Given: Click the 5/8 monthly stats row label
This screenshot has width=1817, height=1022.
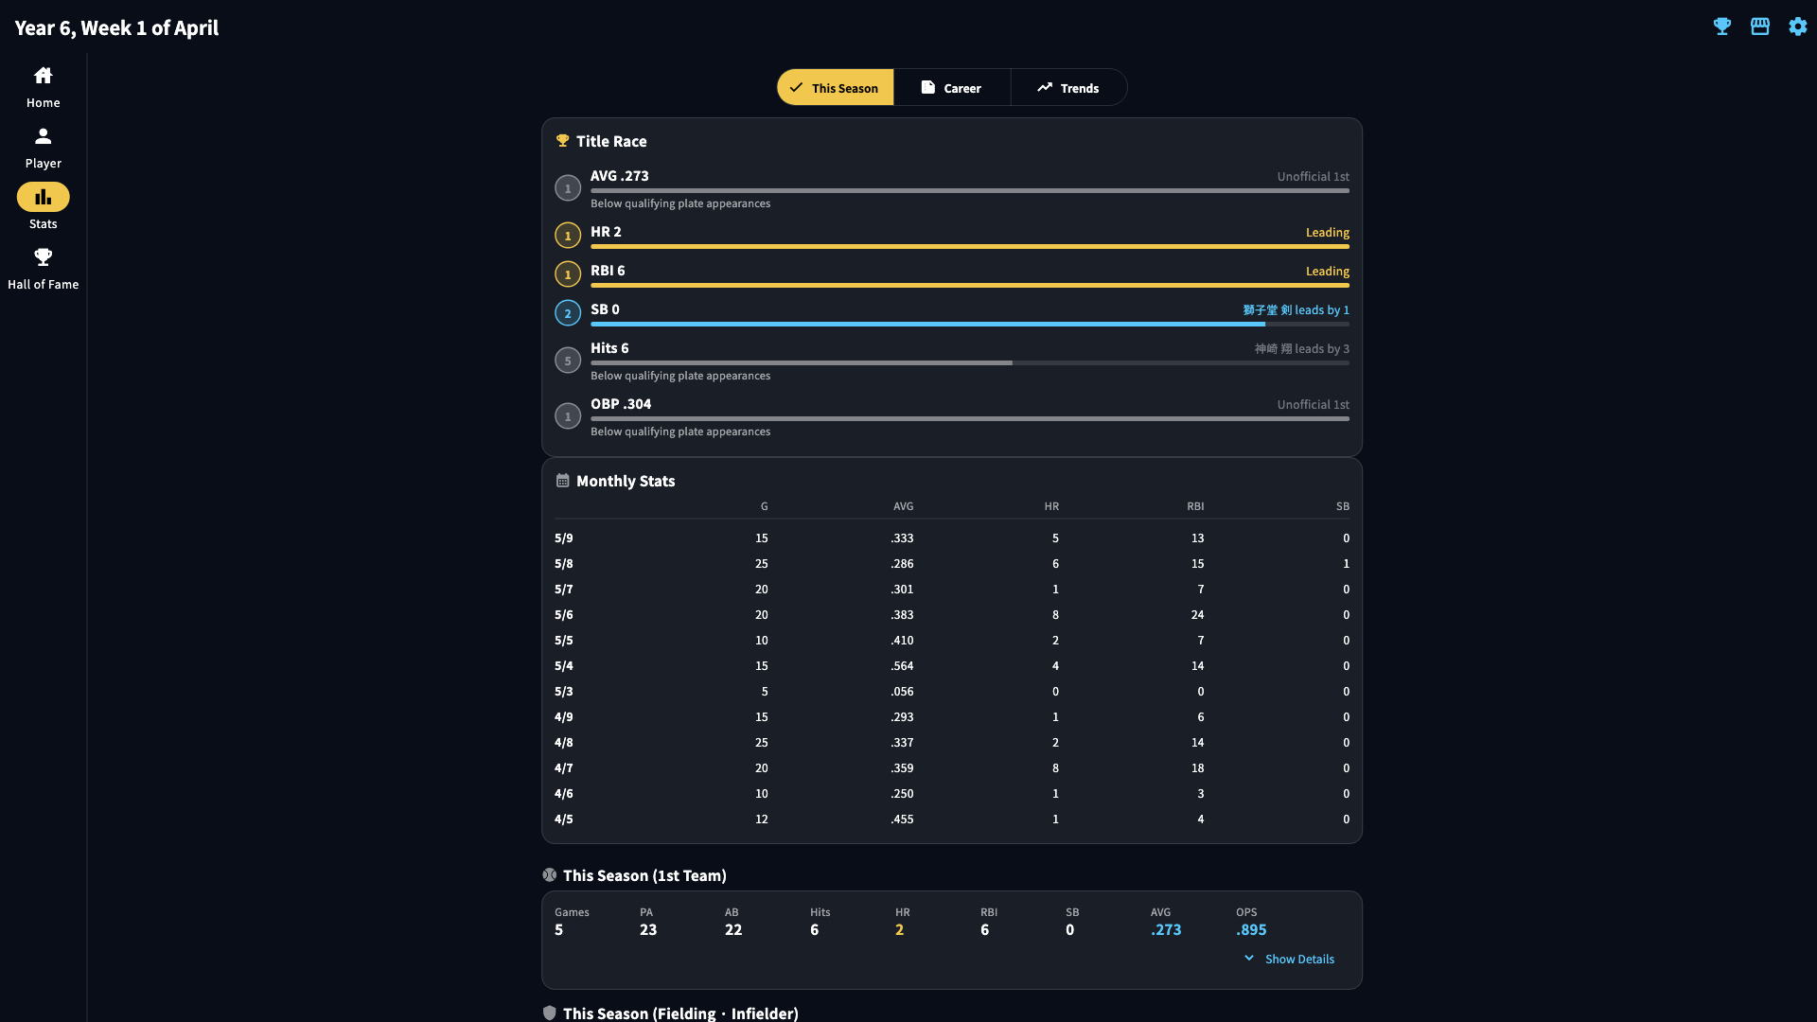Looking at the screenshot, I should click(x=564, y=563).
